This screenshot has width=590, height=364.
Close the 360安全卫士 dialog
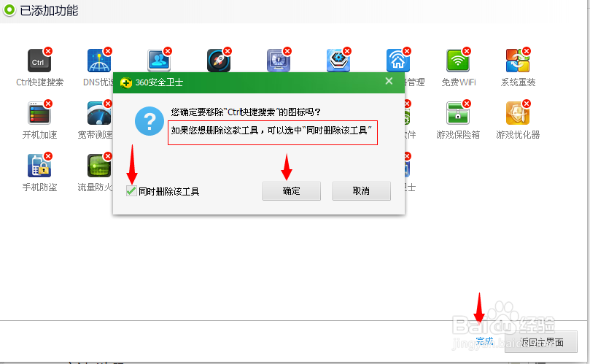pos(389,81)
